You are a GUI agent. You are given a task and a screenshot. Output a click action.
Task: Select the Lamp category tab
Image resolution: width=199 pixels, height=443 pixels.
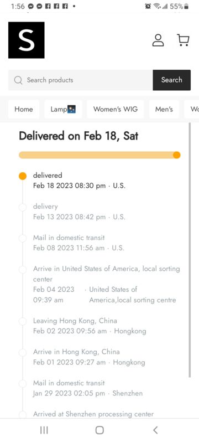[63, 109]
